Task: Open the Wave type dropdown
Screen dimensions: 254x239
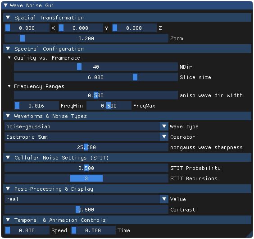Action: (x=86, y=127)
